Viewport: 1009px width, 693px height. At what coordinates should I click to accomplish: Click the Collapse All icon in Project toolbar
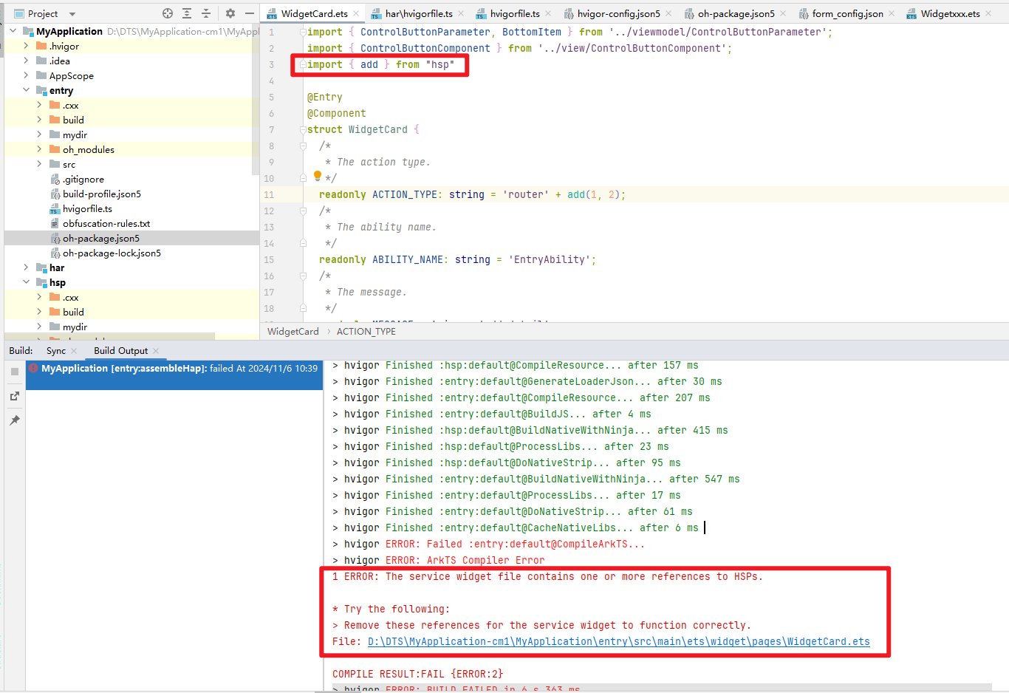206,13
